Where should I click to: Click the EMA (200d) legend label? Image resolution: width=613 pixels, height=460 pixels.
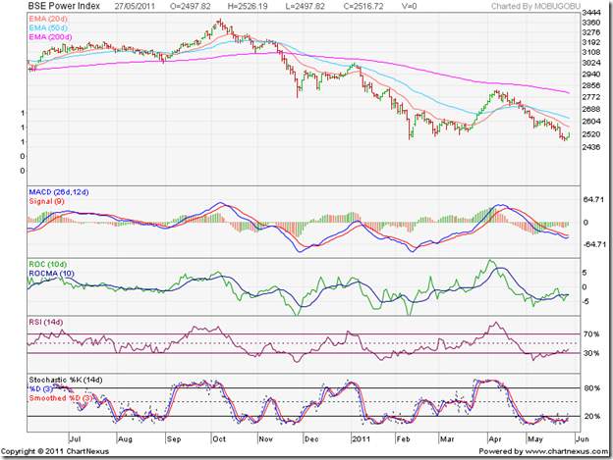50,37
